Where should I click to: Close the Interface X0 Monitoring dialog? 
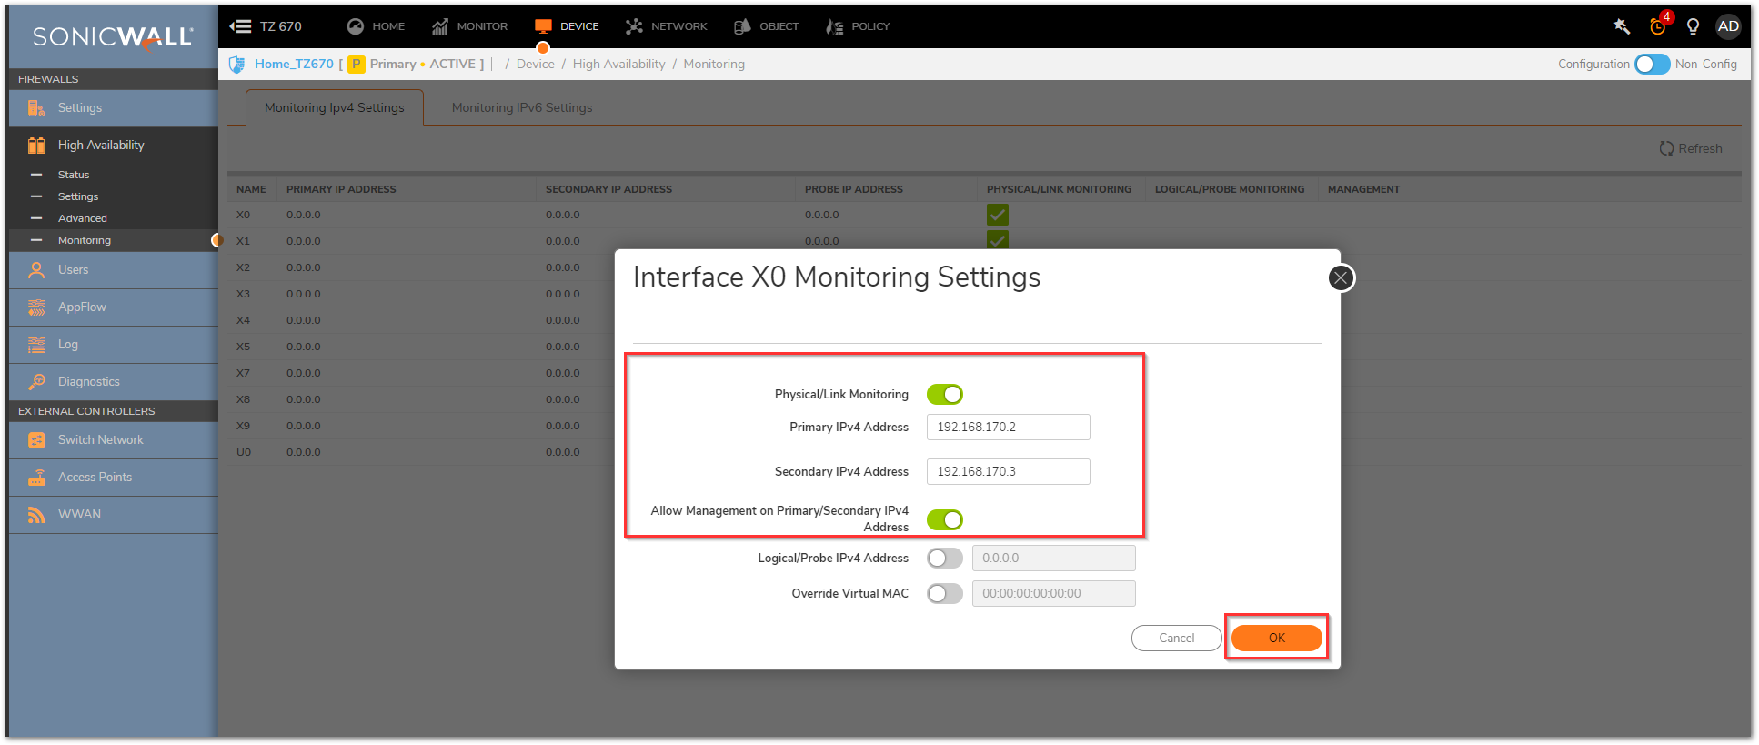click(x=1340, y=278)
